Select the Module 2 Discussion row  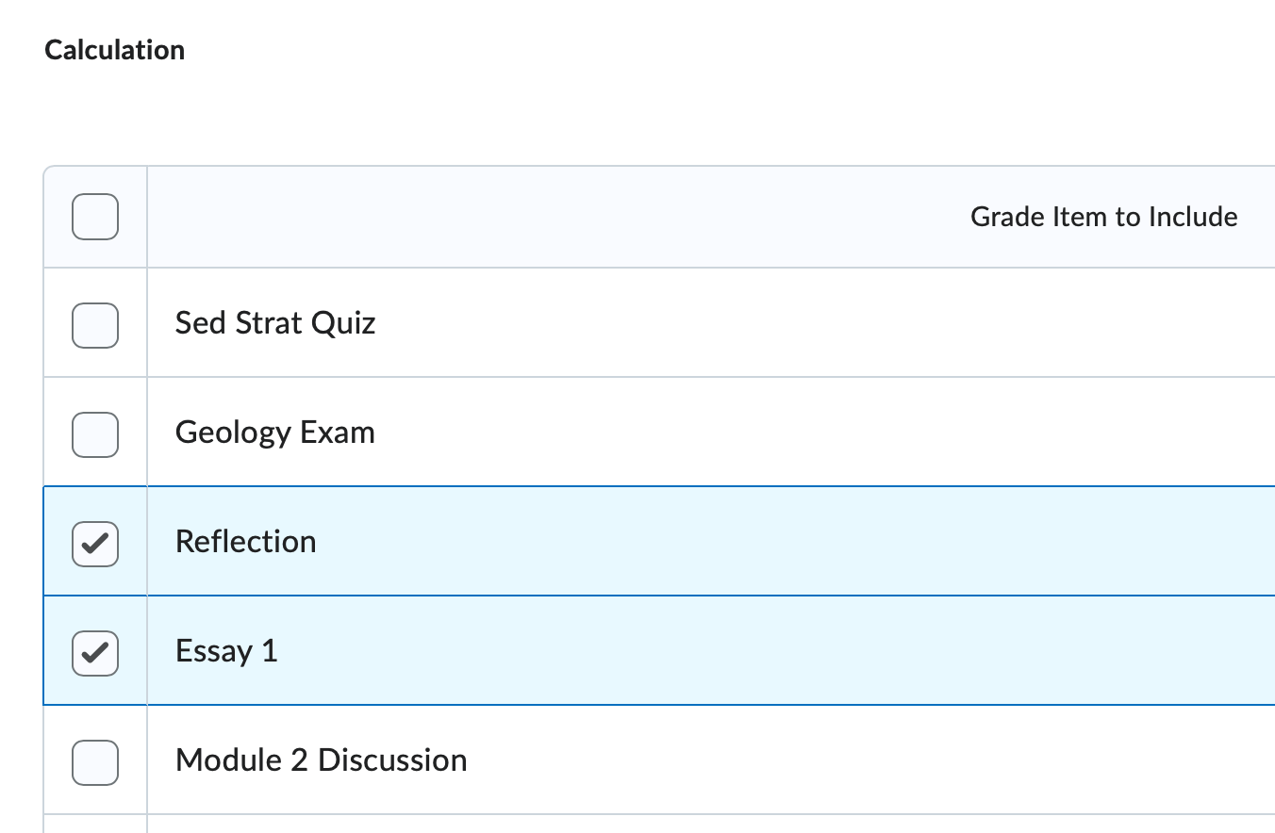[321, 760]
